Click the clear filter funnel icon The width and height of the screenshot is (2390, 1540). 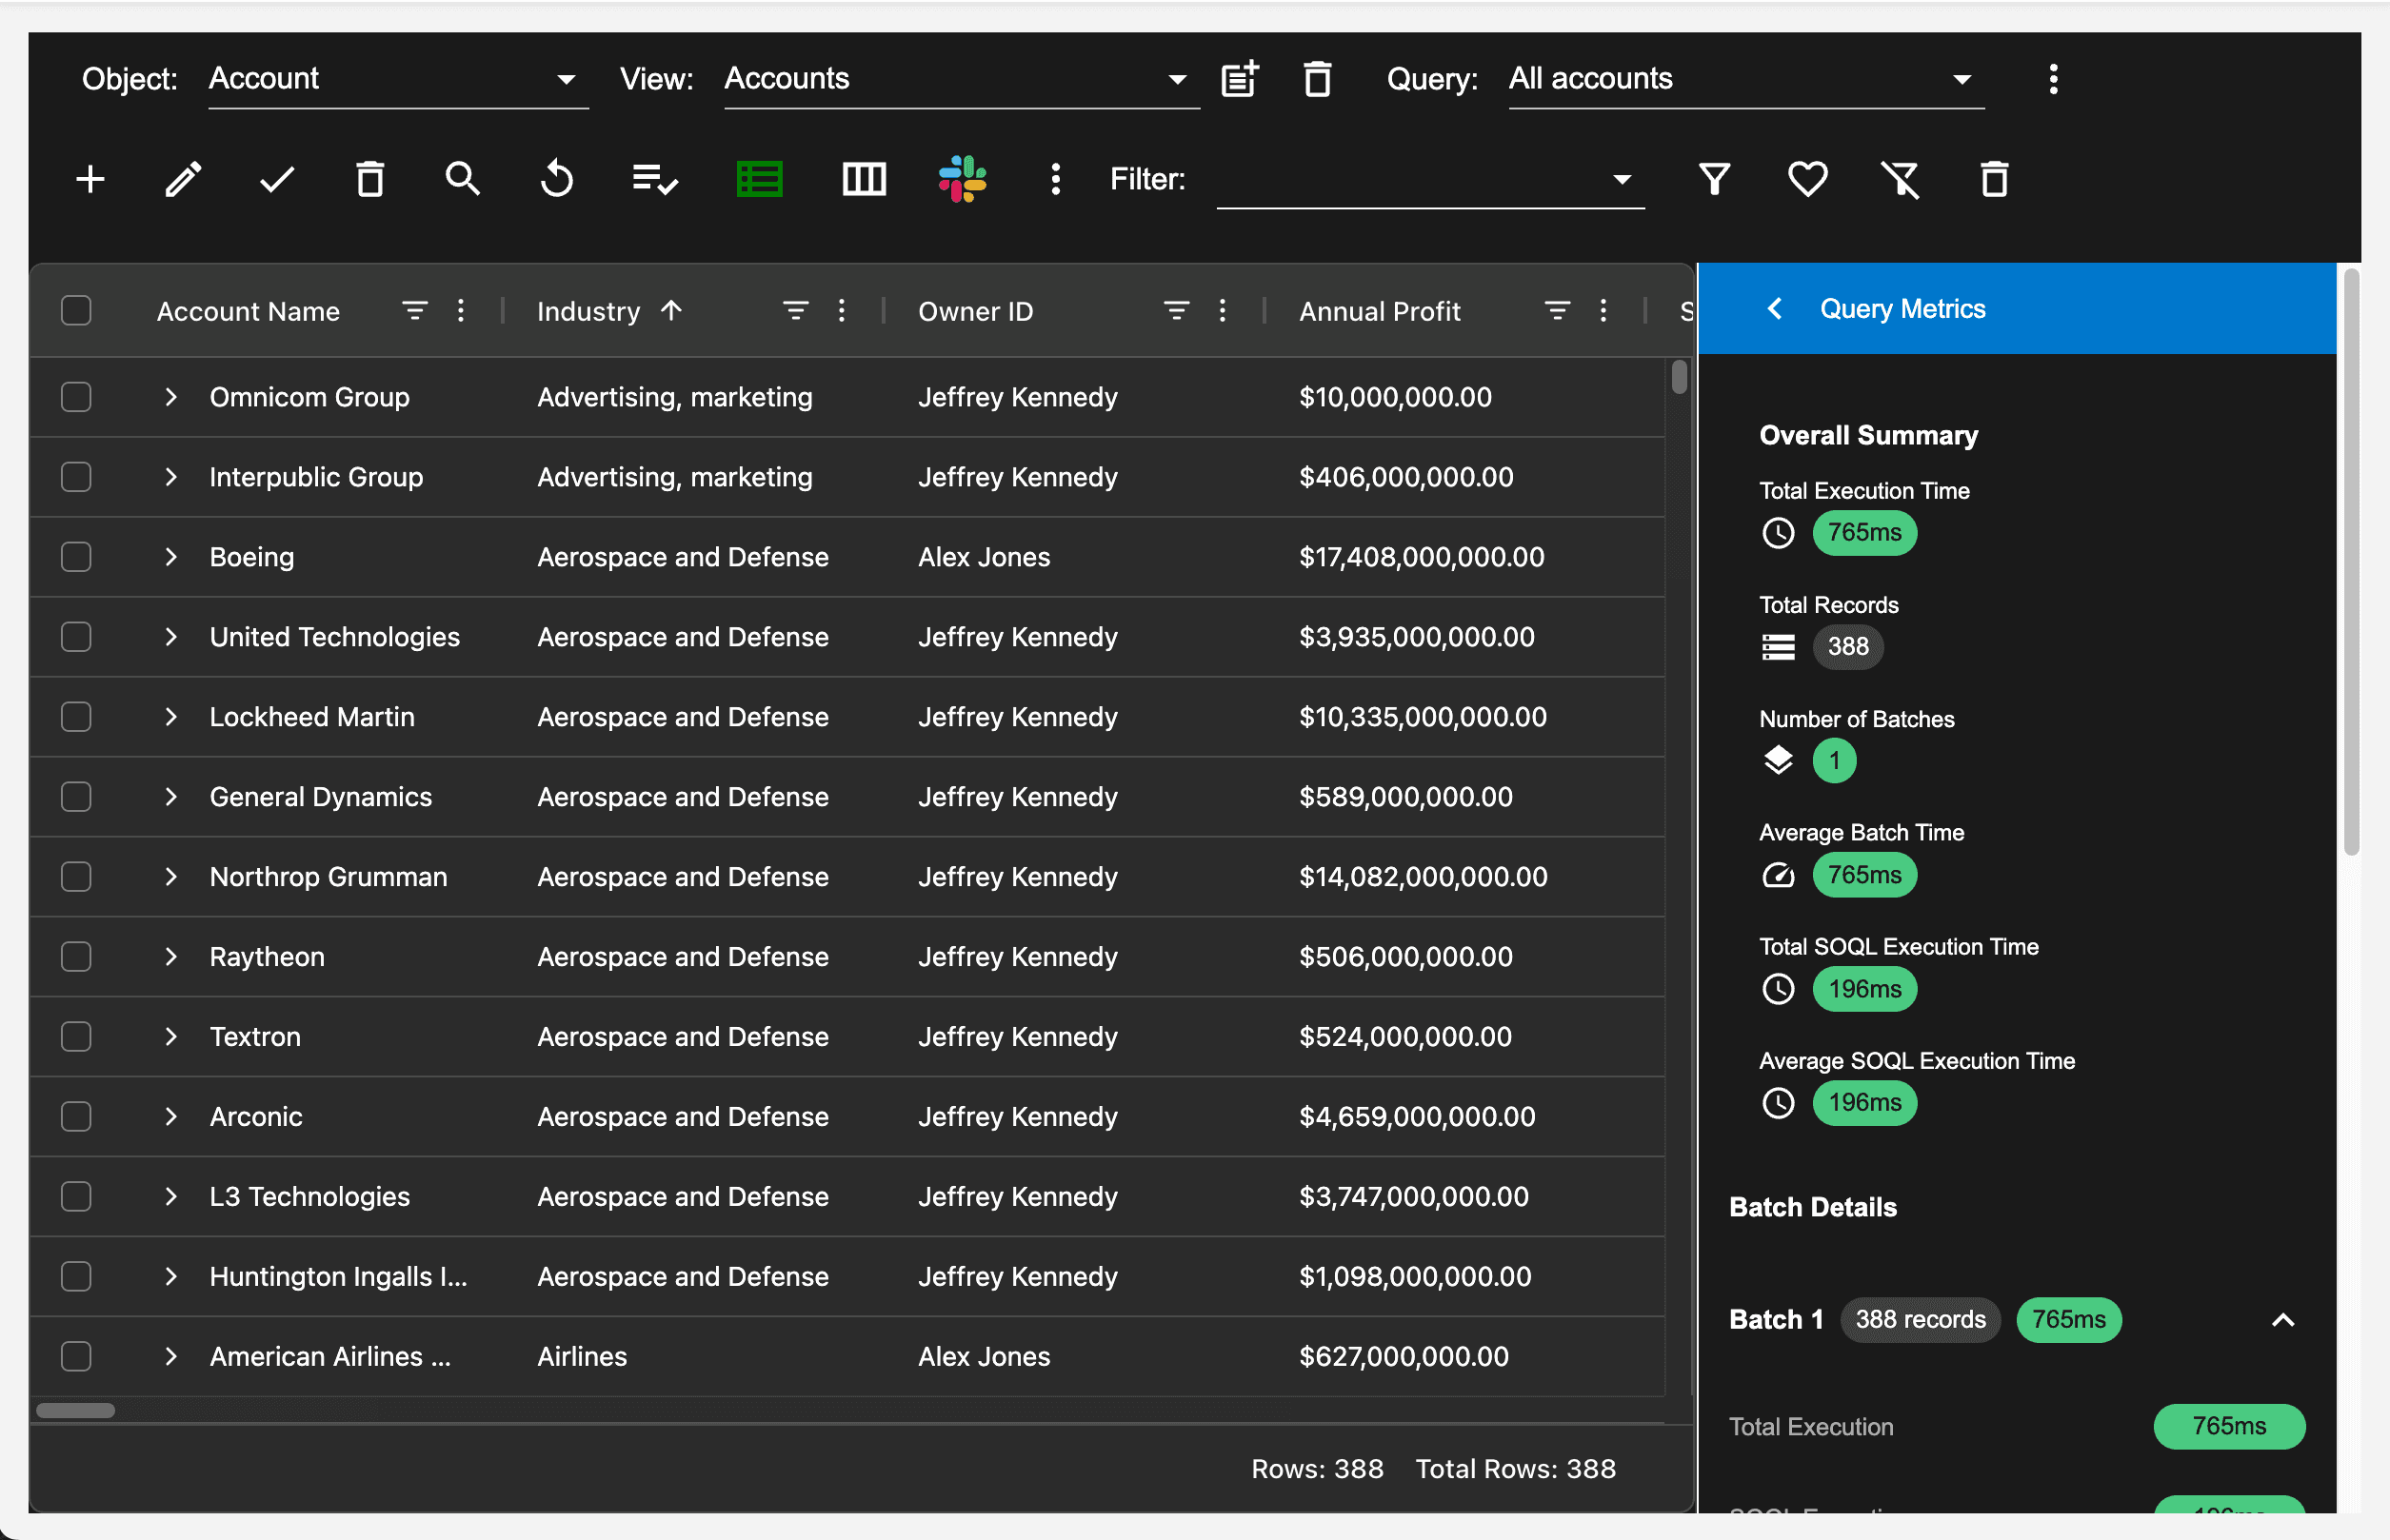pyautogui.click(x=1900, y=180)
